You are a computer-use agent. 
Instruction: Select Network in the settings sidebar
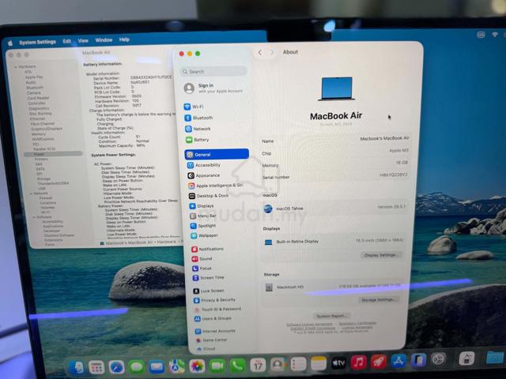pyautogui.click(x=198, y=129)
